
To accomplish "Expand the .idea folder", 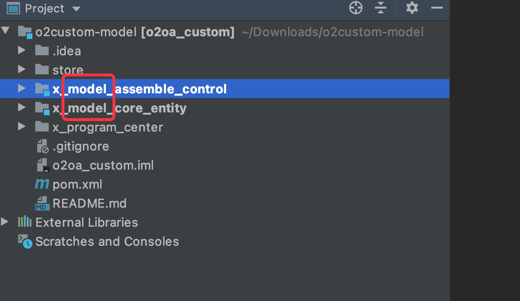I will coord(22,50).
